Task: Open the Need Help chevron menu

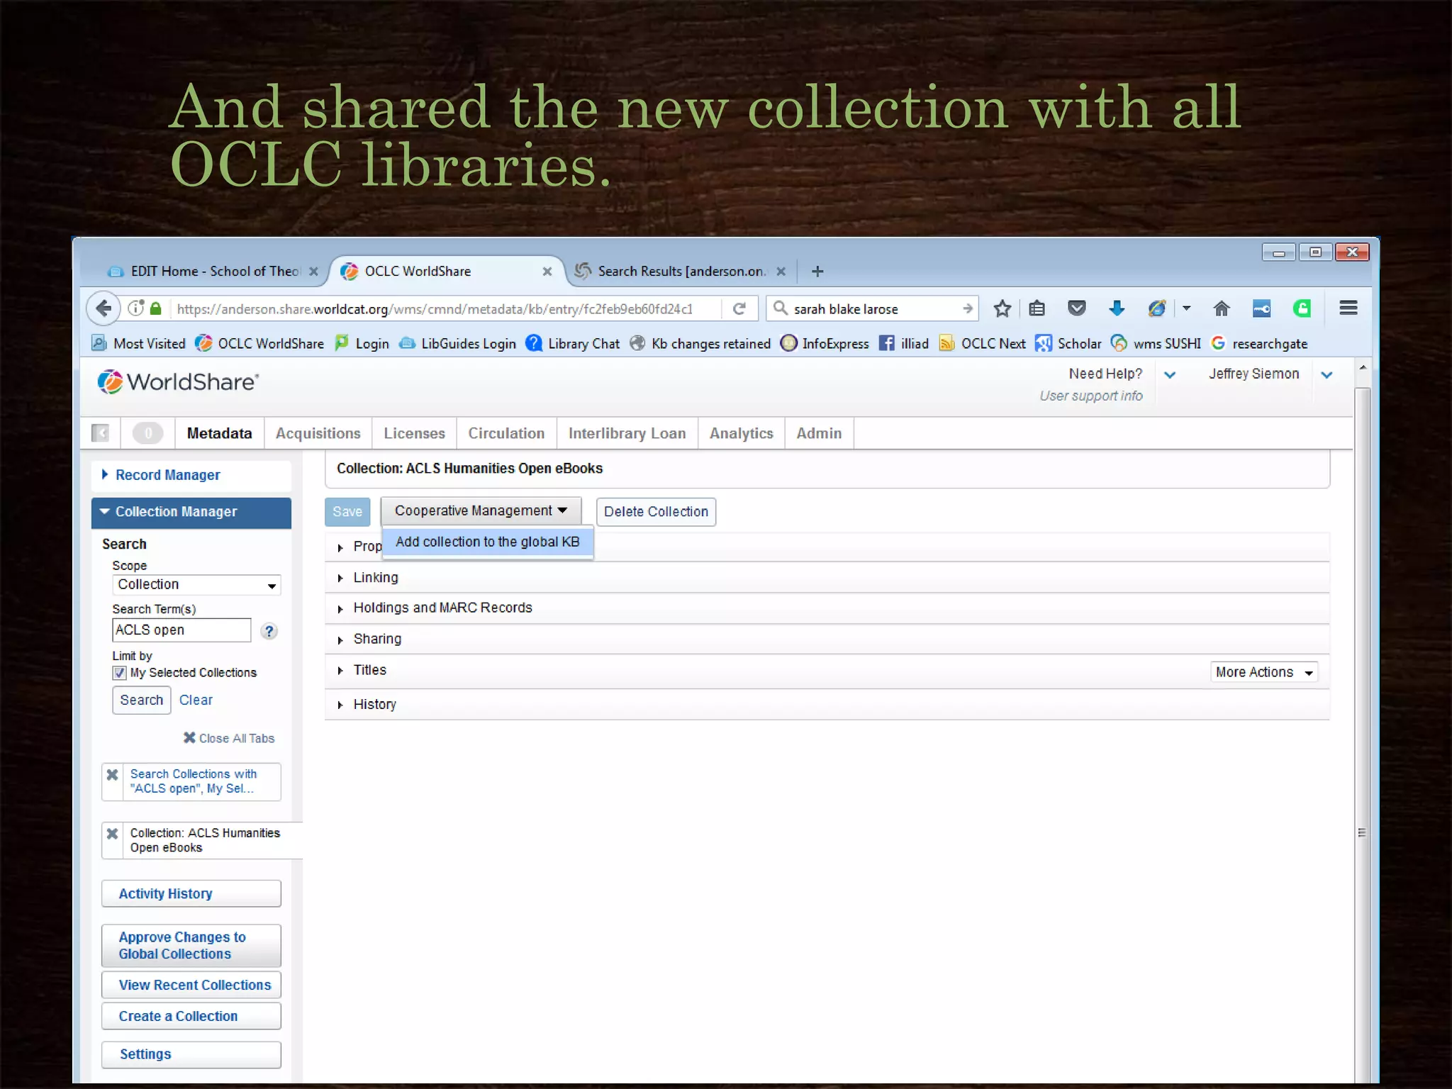Action: 1170,374
